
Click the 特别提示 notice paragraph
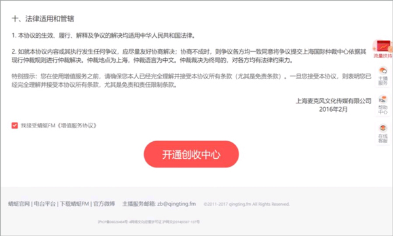[191, 80]
